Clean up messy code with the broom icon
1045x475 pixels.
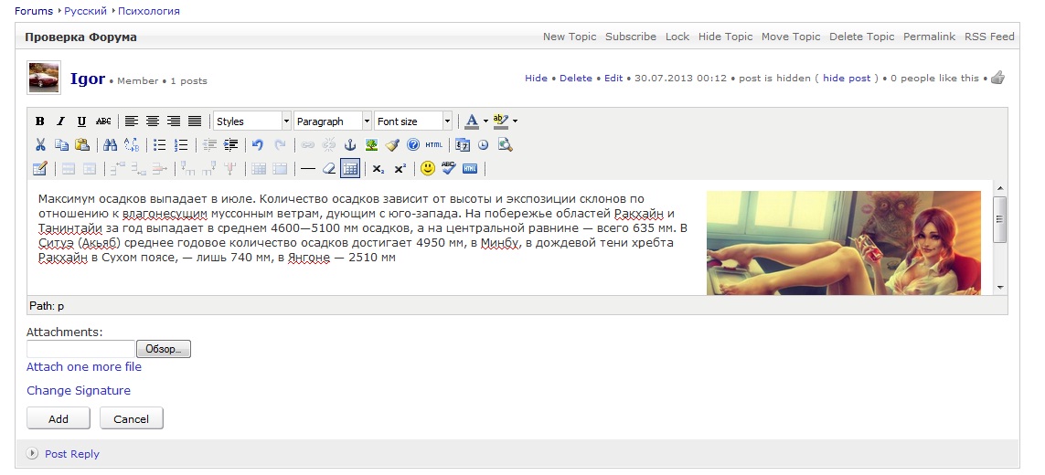[x=392, y=144]
